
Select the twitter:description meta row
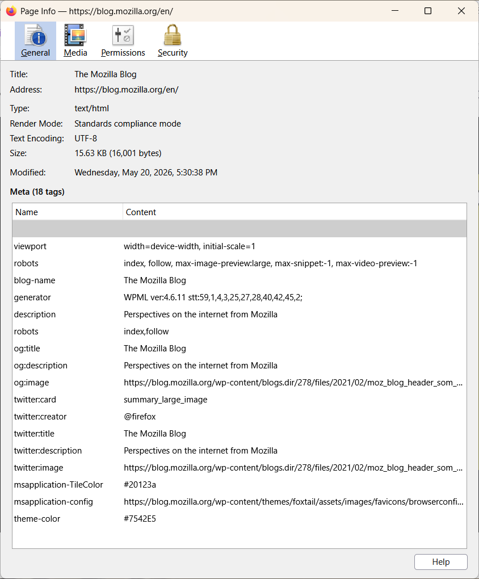coord(239,451)
